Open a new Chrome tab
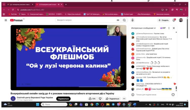This screenshot has height=110, width=190. [x=66, y=5]
